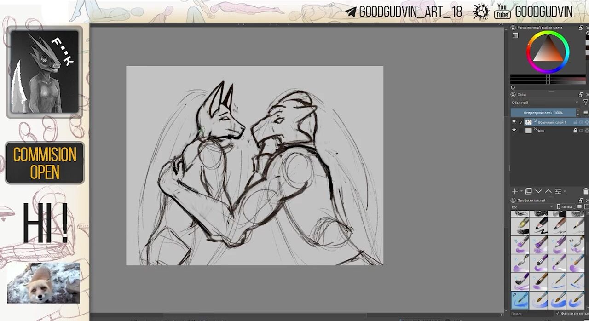Select the 'Обычный слой 1' layer
This screenshot has width=589, height=321.
click(x=552, y=122)
